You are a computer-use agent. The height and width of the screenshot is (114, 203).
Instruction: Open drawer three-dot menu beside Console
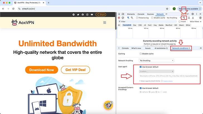[119, 48]
